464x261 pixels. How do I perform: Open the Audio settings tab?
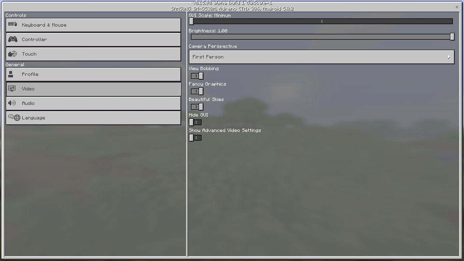pos(93,103)
